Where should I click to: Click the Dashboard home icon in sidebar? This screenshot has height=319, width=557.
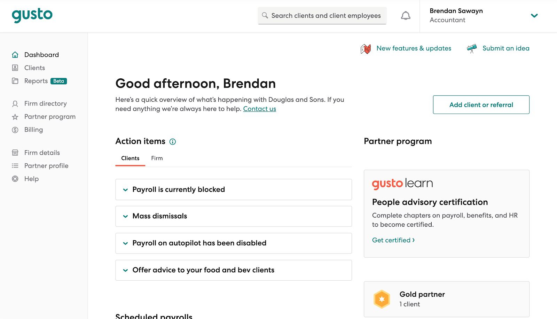[x=15, y=55]
